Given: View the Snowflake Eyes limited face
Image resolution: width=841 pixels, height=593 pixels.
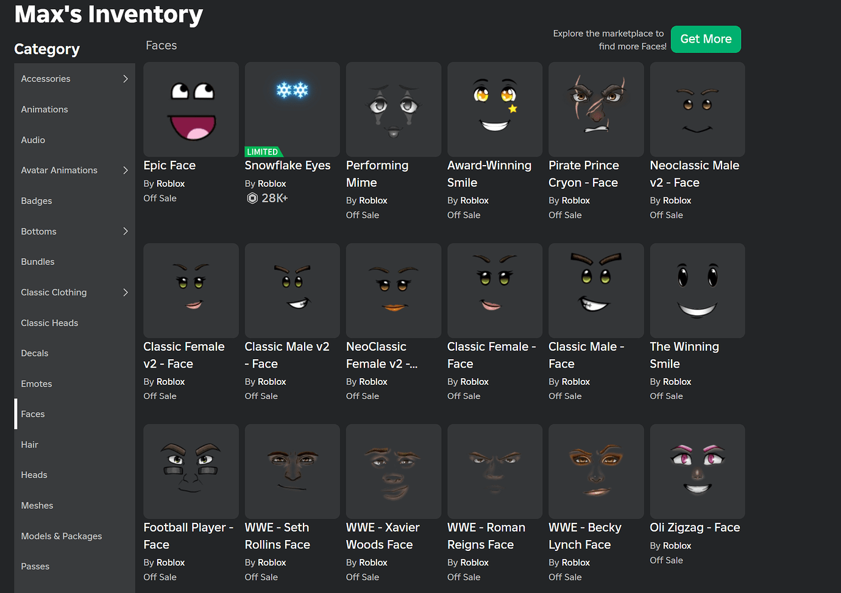Looking at the screenshot, I should (x=292, y=109).
